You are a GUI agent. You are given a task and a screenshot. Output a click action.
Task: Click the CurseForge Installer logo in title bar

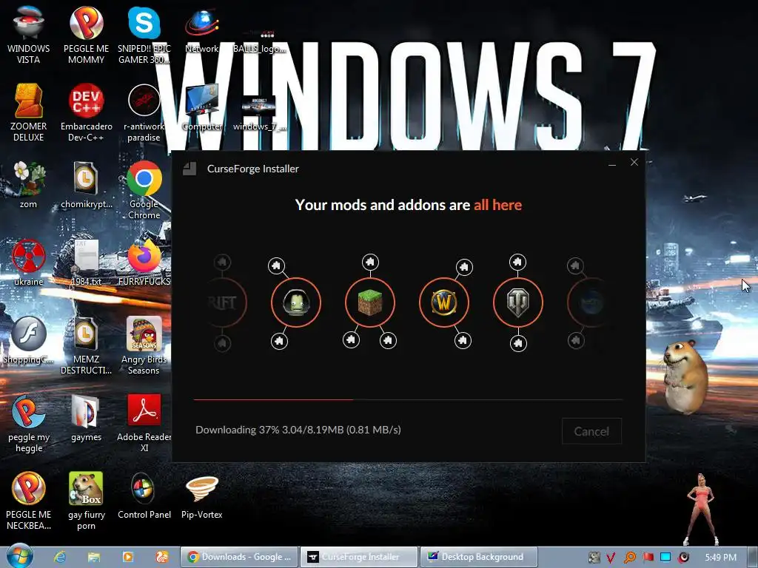(189, 169)
